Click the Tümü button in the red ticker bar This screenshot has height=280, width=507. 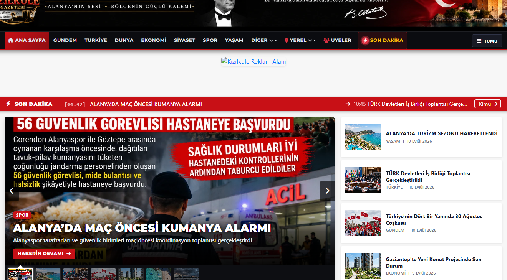[x=487, y=104]
